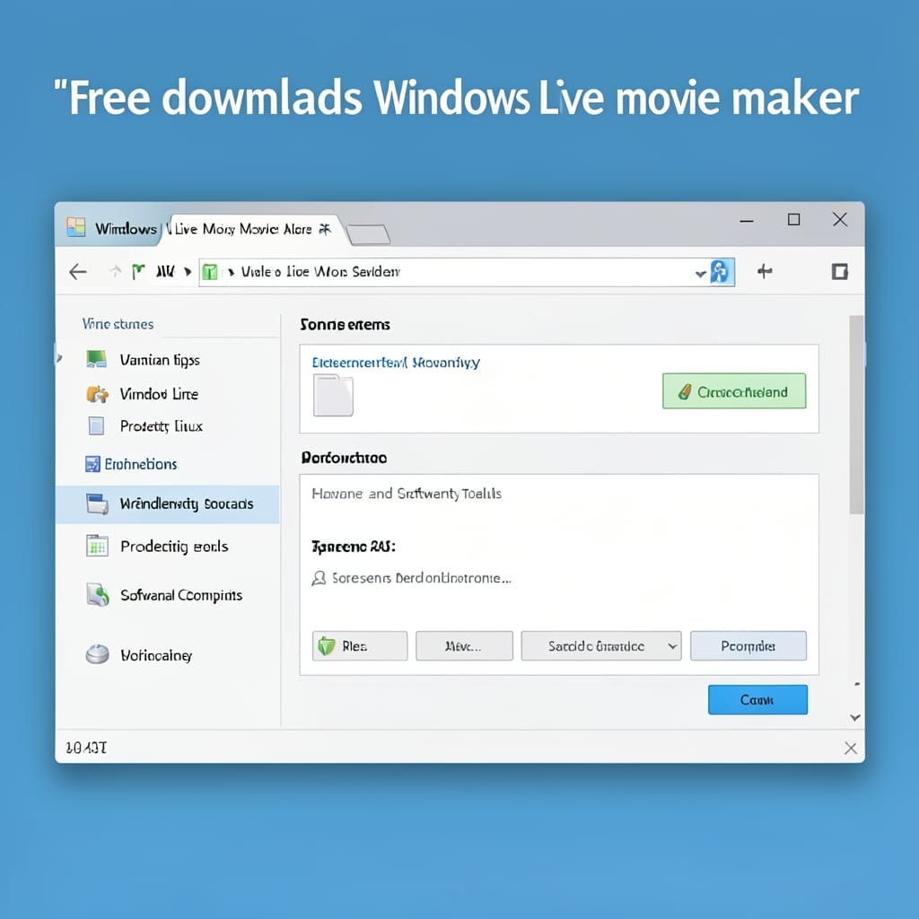Open the 'Eruhnetions' sidebar link
Viewport: 919px width, 919px height.
coord(141,464)
